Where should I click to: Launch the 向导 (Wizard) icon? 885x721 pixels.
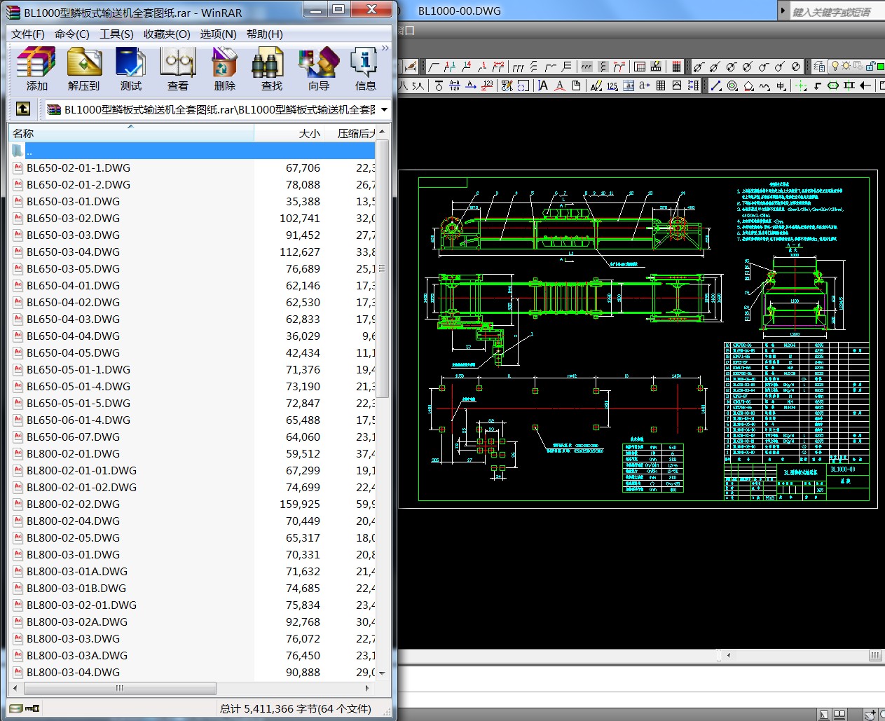[318, 69]
